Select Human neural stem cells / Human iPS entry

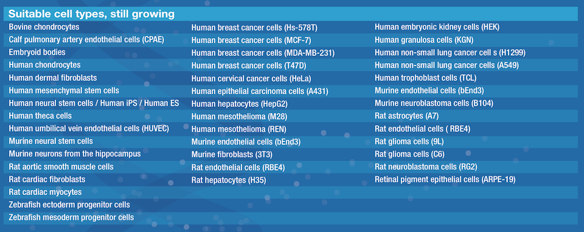tap(94, 103)
